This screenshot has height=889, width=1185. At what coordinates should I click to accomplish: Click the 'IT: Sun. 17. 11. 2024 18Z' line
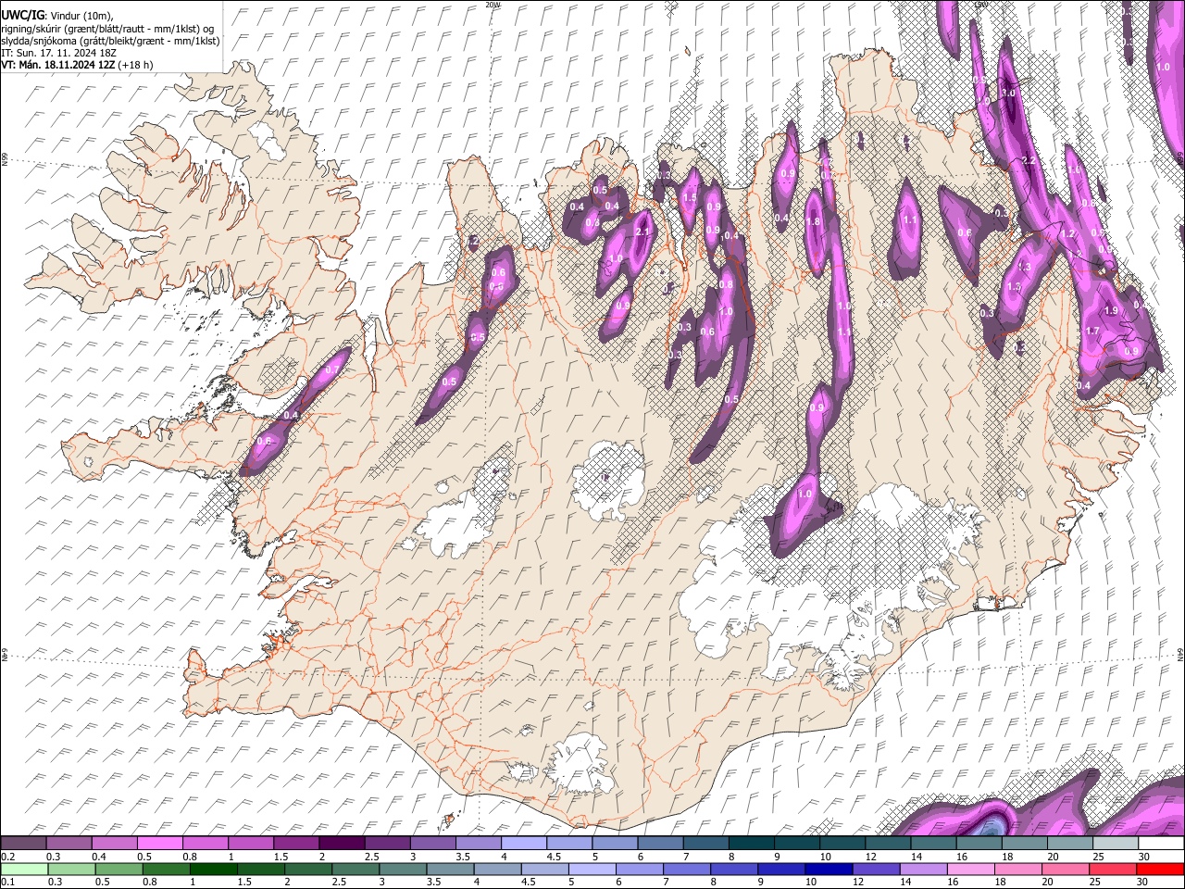58,53
